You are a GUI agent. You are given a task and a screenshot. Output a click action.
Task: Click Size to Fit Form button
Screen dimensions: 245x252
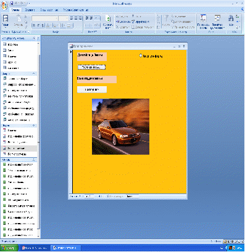pos(203,22)
